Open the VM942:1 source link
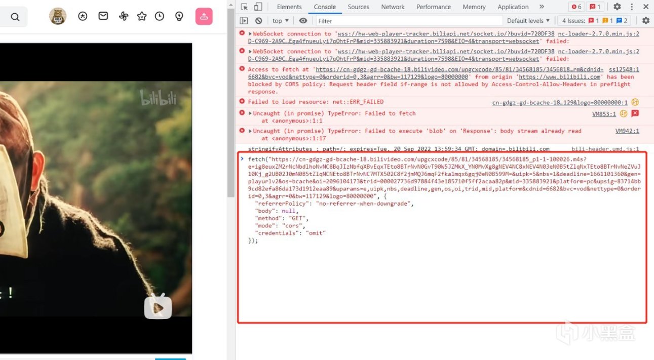The height and width of the screenshot is (360, 654). point(627,131)
